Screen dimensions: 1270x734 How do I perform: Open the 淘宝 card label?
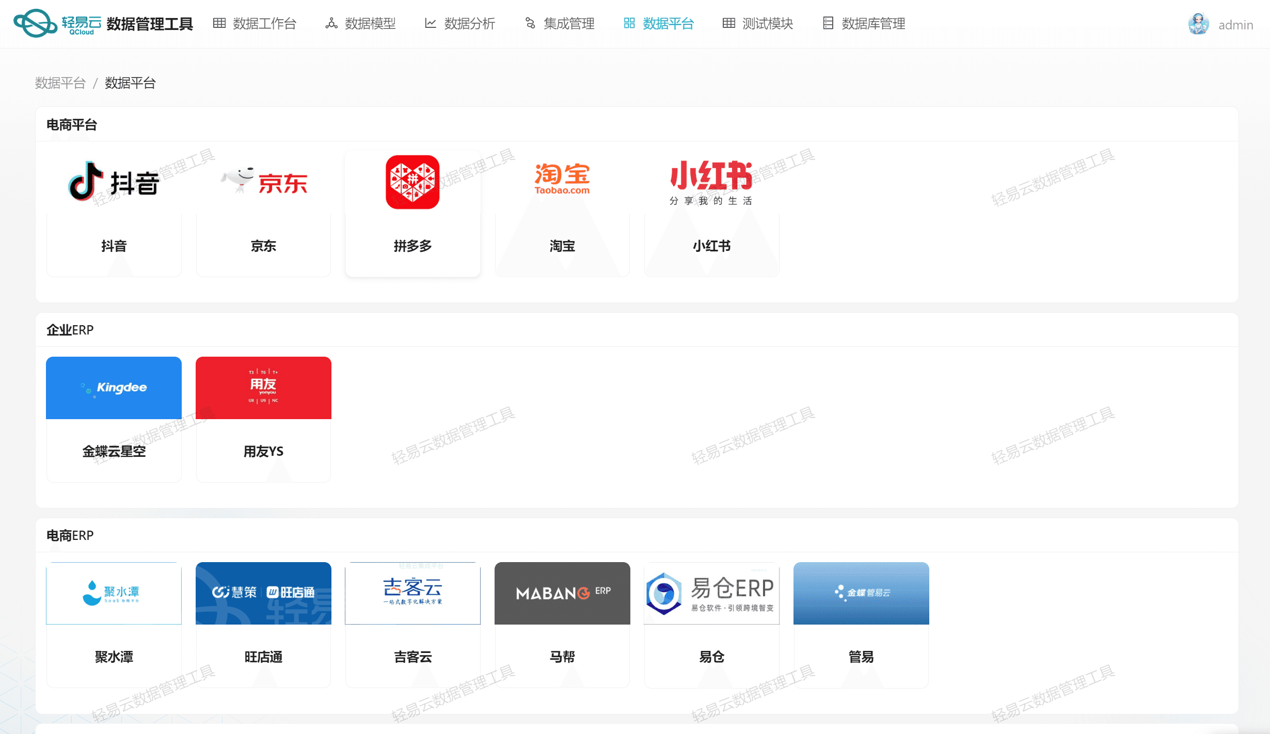click(562, 246)
